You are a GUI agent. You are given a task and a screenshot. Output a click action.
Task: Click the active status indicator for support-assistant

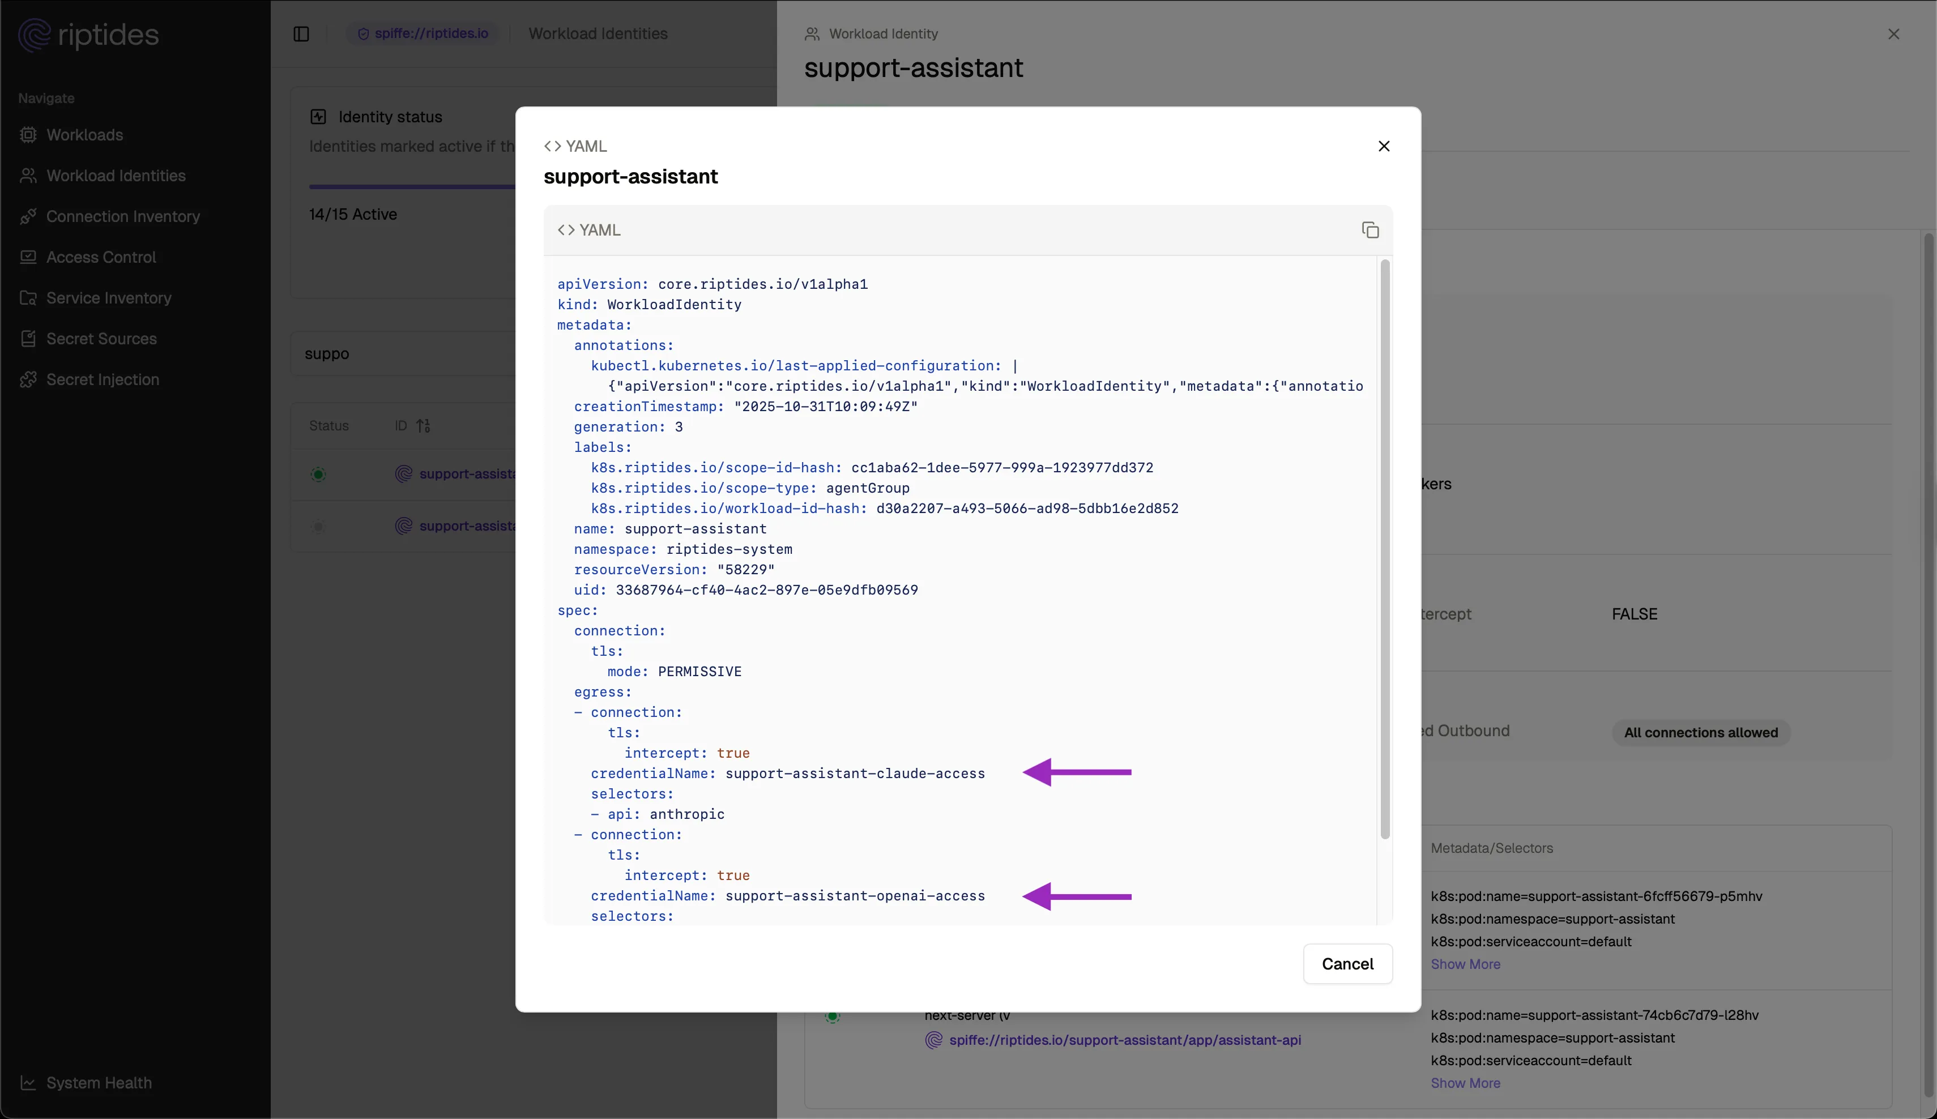[x=317, y=474]
